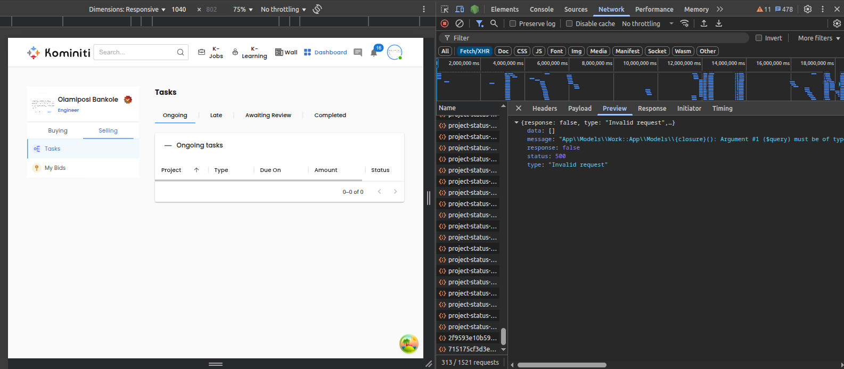The height and width of the screenshot is (369, 844).
Task: Open the Awaiting Review tasks tab
Action: (268, 115)
